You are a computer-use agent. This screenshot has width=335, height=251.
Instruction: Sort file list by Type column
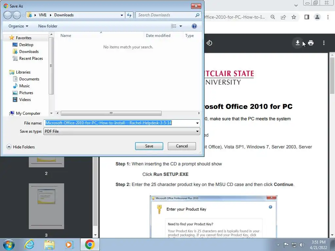pos(189,36)
